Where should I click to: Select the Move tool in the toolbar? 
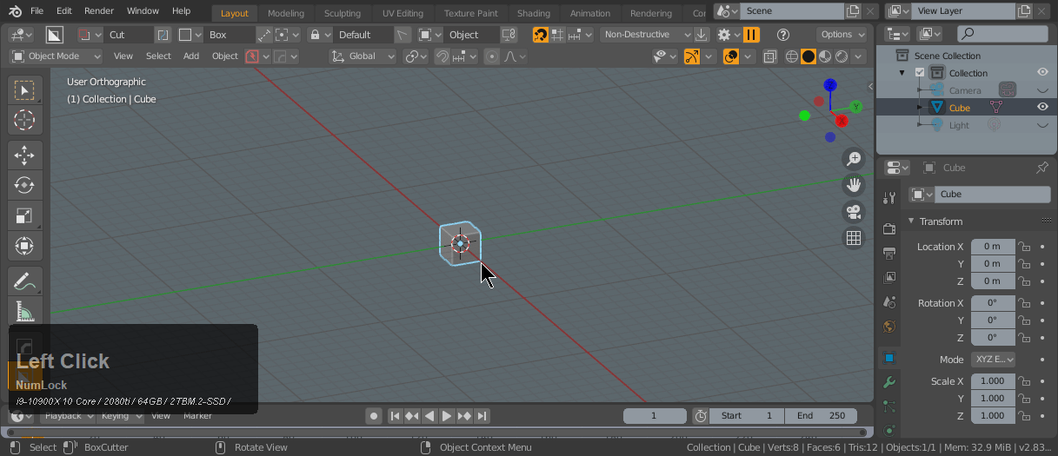click(24, 155)
